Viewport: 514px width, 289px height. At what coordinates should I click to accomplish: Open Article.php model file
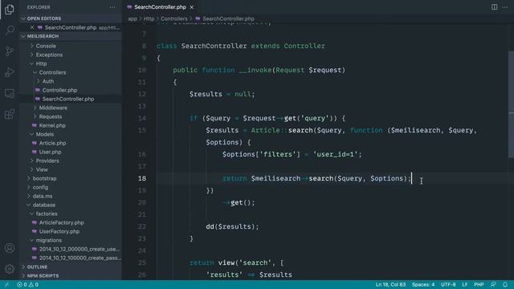(x=52, y=143)
